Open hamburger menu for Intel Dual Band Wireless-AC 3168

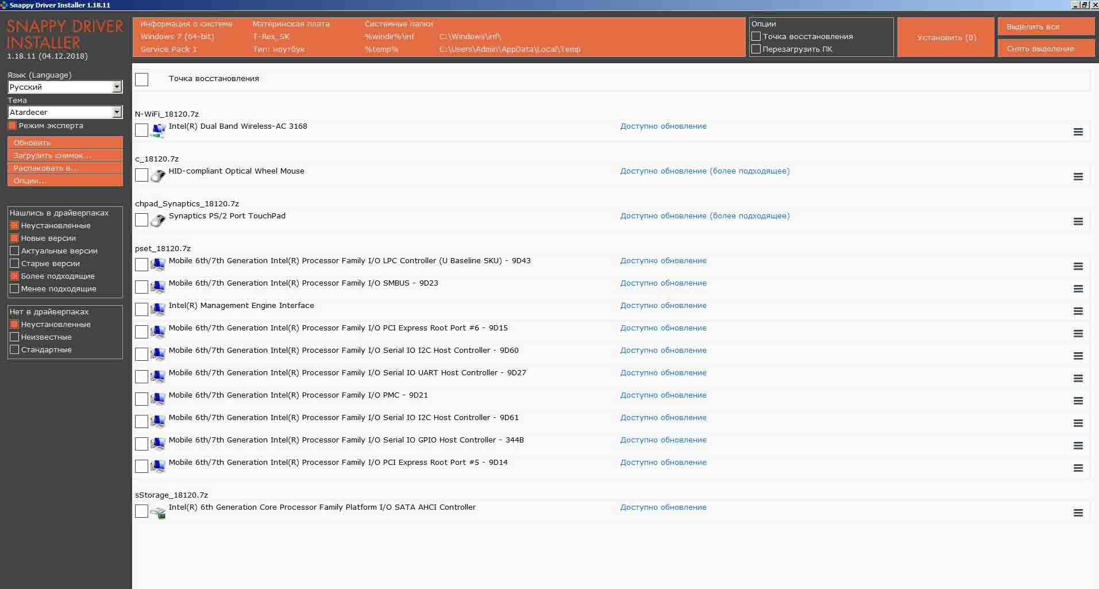point(1078,132)
